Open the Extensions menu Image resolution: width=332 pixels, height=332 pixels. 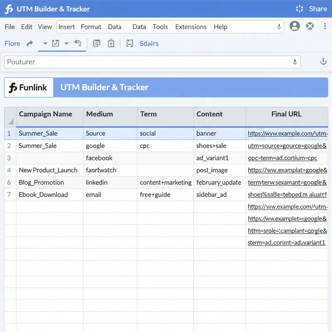pos(190,27)
